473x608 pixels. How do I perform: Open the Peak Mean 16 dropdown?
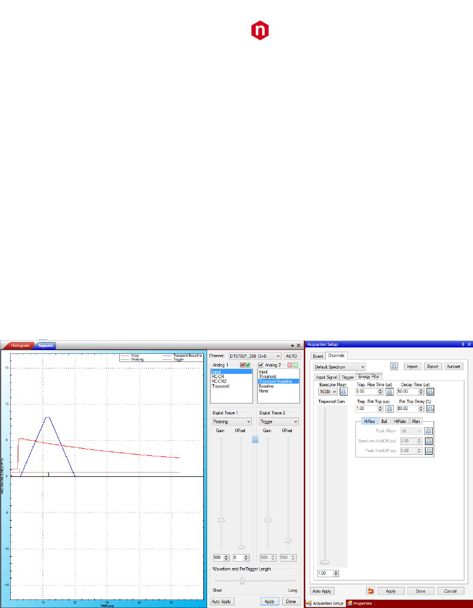click(411, 431)
